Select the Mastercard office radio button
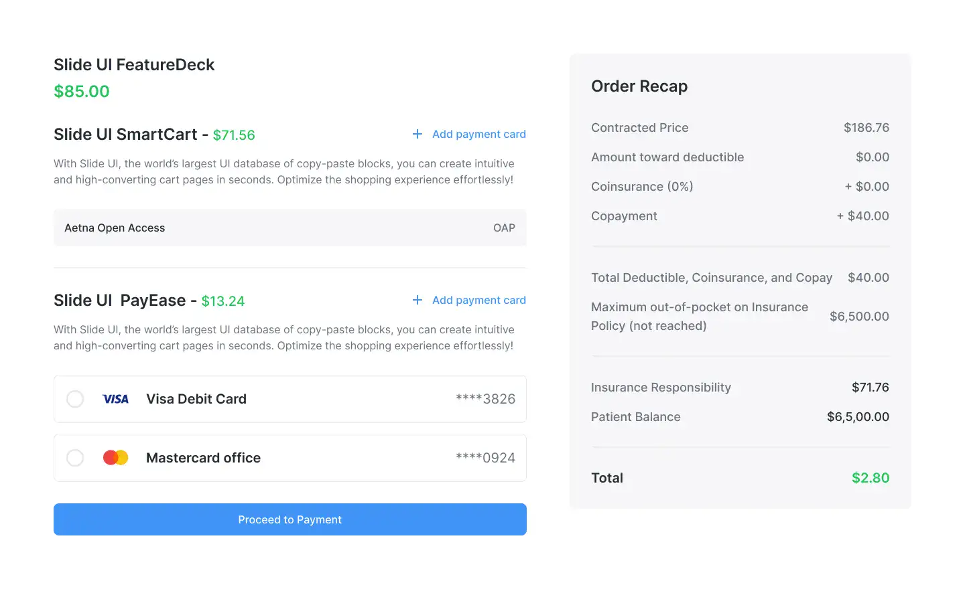This screenshot has height=589, width=965. coord(75,458)
